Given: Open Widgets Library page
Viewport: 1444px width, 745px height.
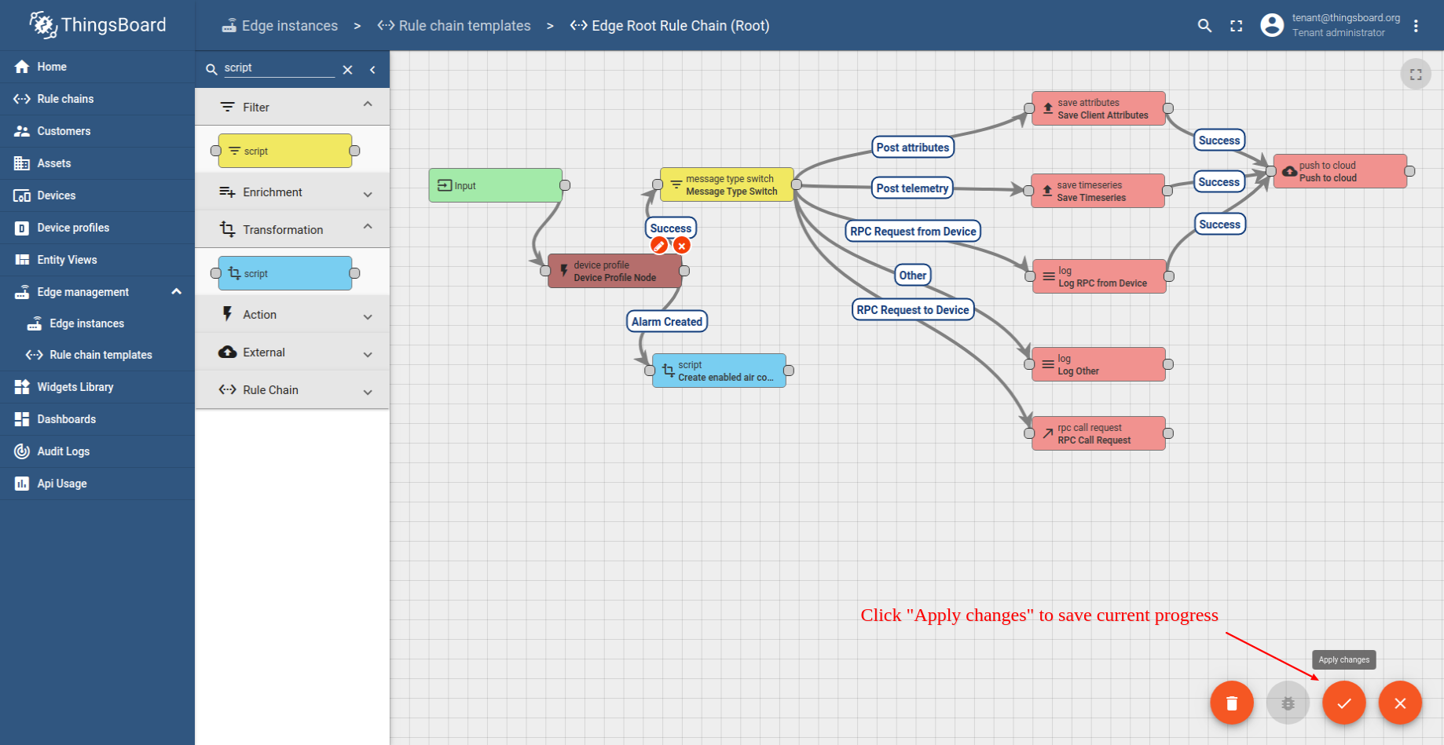Looking at the screenshot, I should tap(97, 387).
